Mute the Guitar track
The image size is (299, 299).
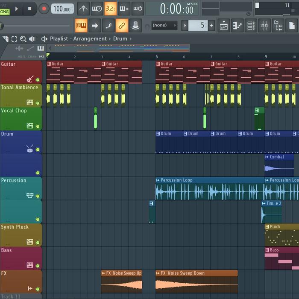(38, 80)
